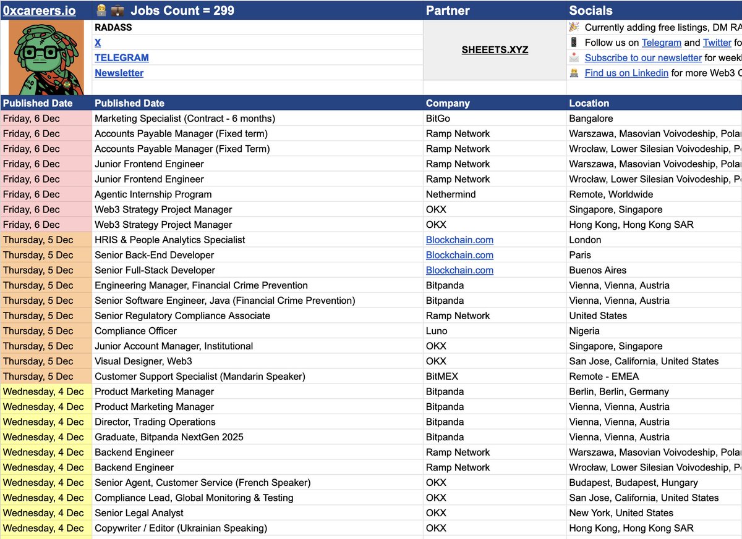Open the Telegram link in Socials
The width and height of the screenshot is (742, 539).
(661, 43)
